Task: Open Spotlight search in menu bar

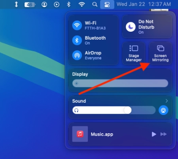Action: (x=95, y=4)
